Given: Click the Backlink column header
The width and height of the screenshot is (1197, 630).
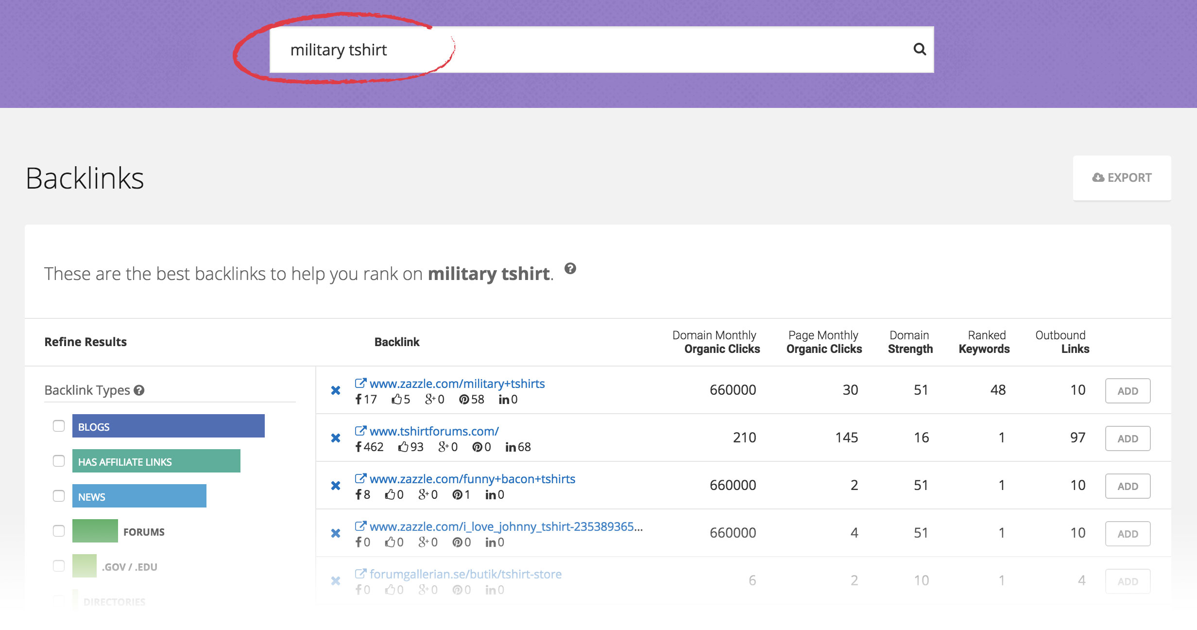Looking at the screenshot, I should click(x=397, y=342).
